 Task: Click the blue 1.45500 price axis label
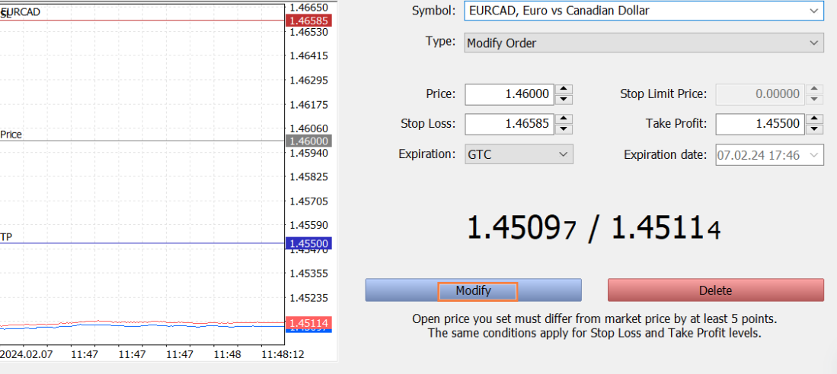click(x=308, y=244)
